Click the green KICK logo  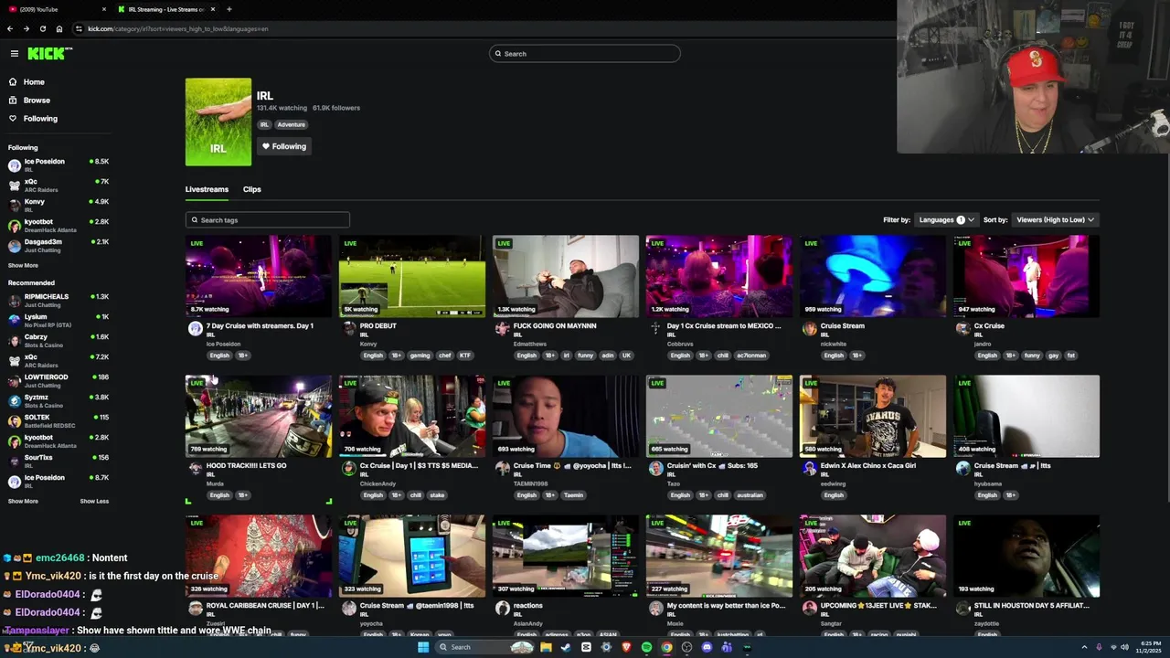pos(48,54)
